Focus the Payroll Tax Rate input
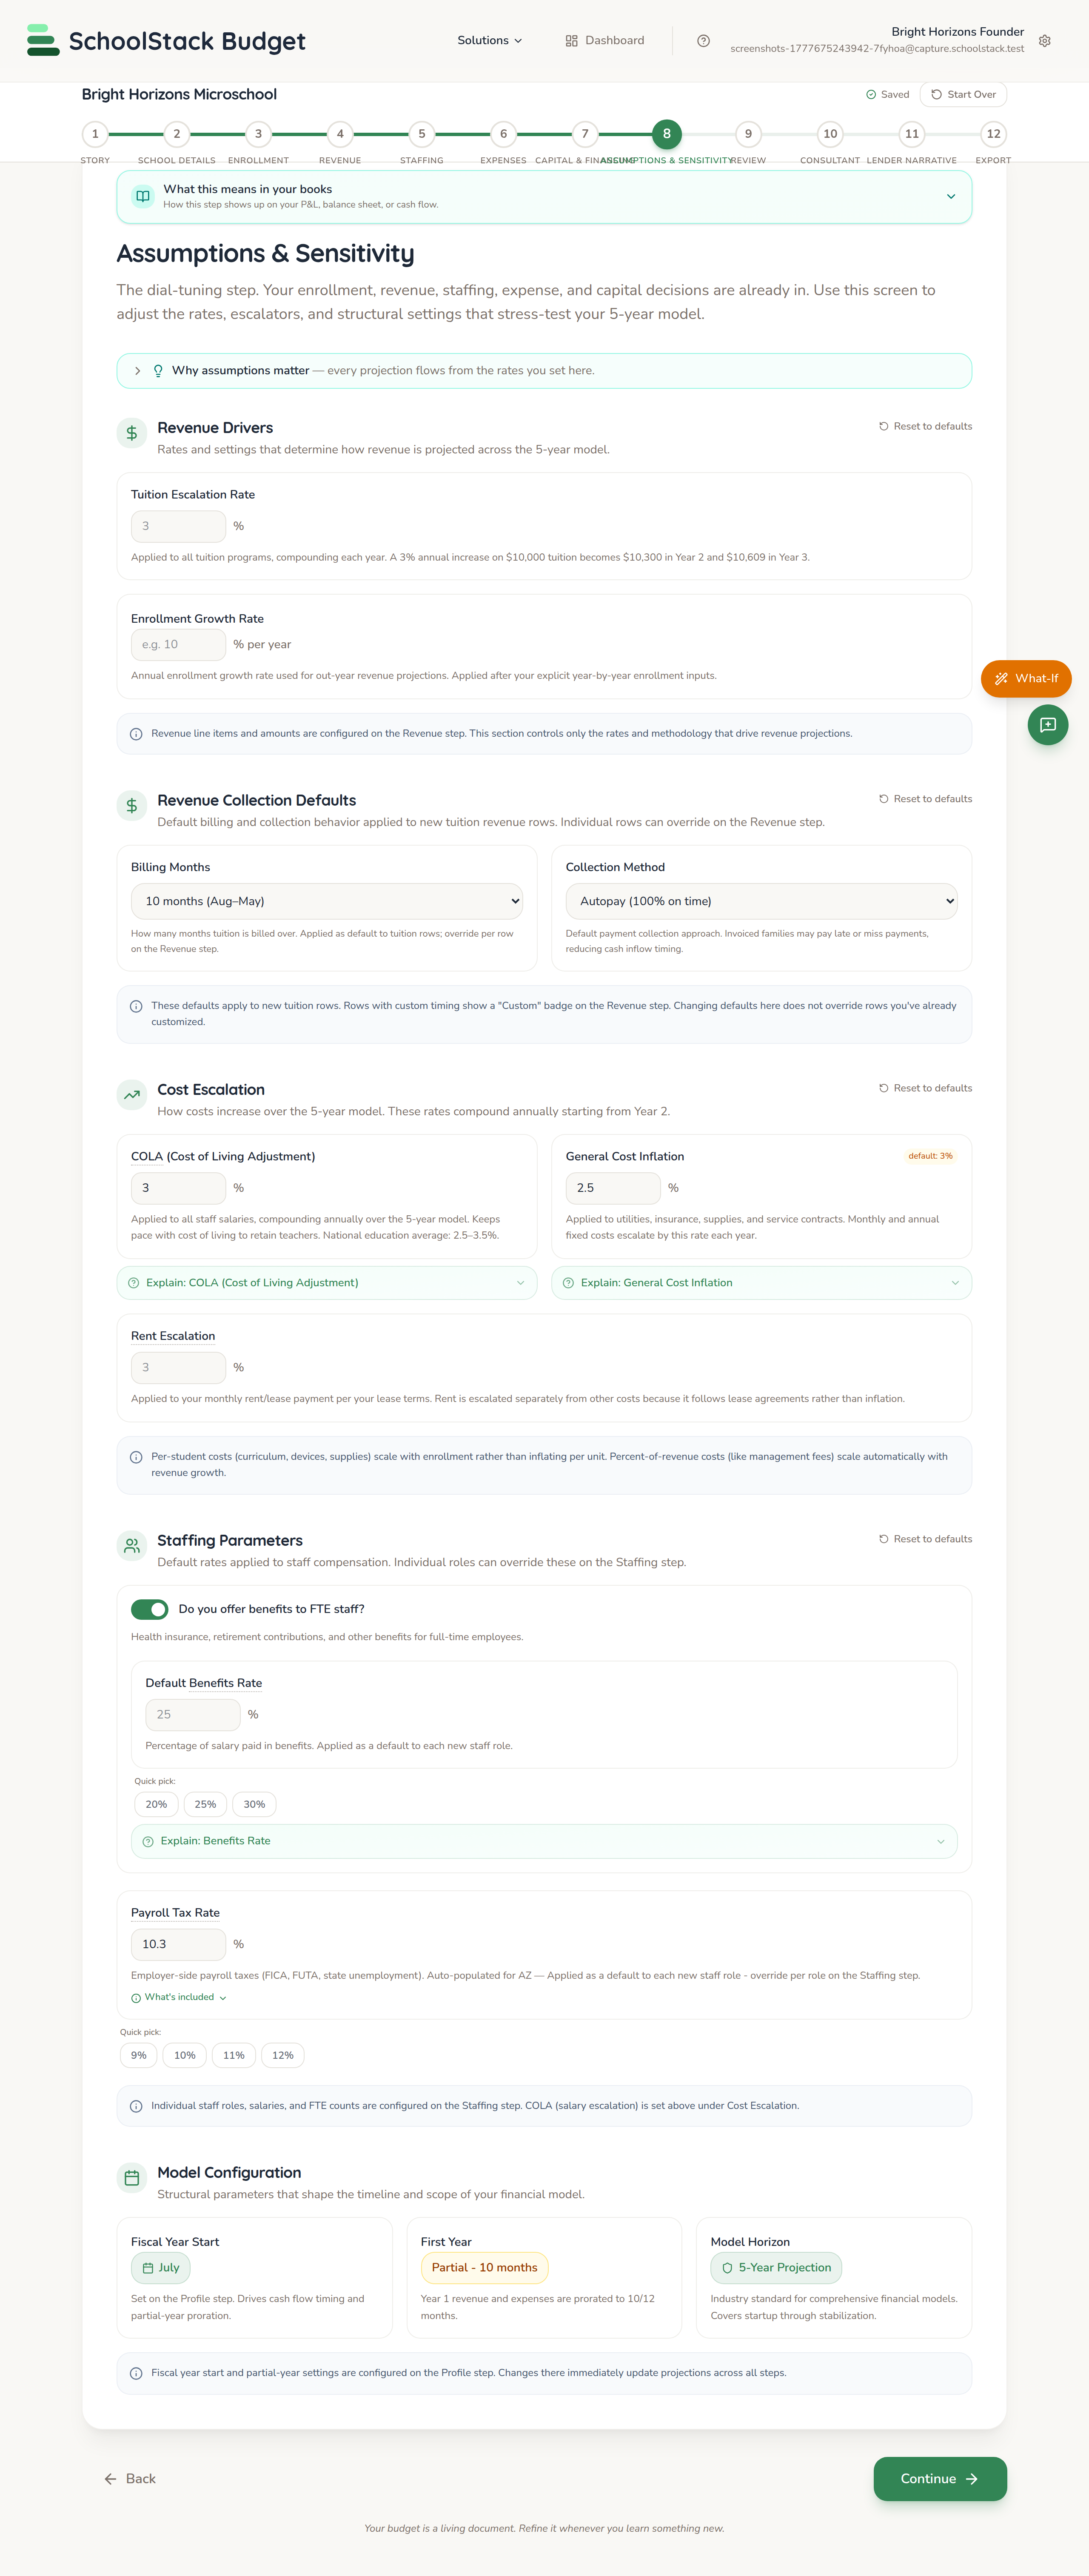 tap(178, 1944)
